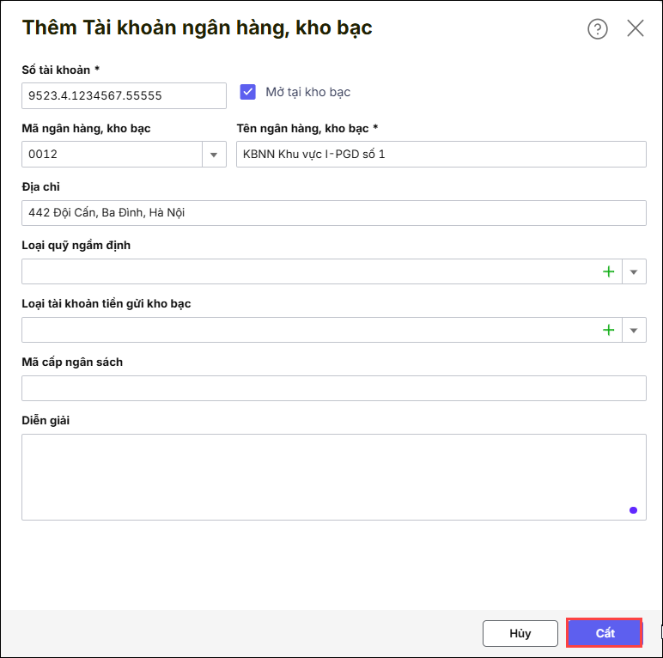The height and width of the screenshot is (658, 663).
Task: Expand the Loại quỹ ngầm định dropdown arrow
Action: [634, 271]
